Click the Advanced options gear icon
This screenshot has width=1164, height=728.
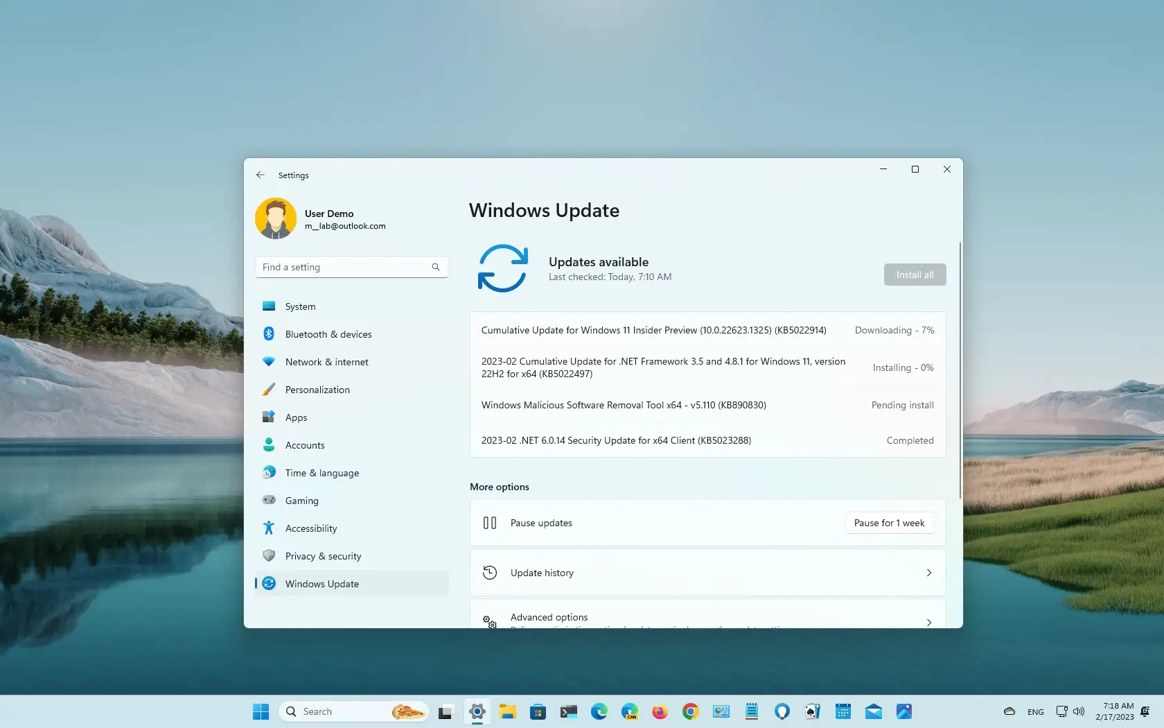[490, 621]
